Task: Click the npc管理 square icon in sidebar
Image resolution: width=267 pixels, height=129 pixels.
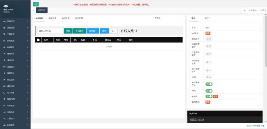Action: pyautogui.click(x=4, y=93)
